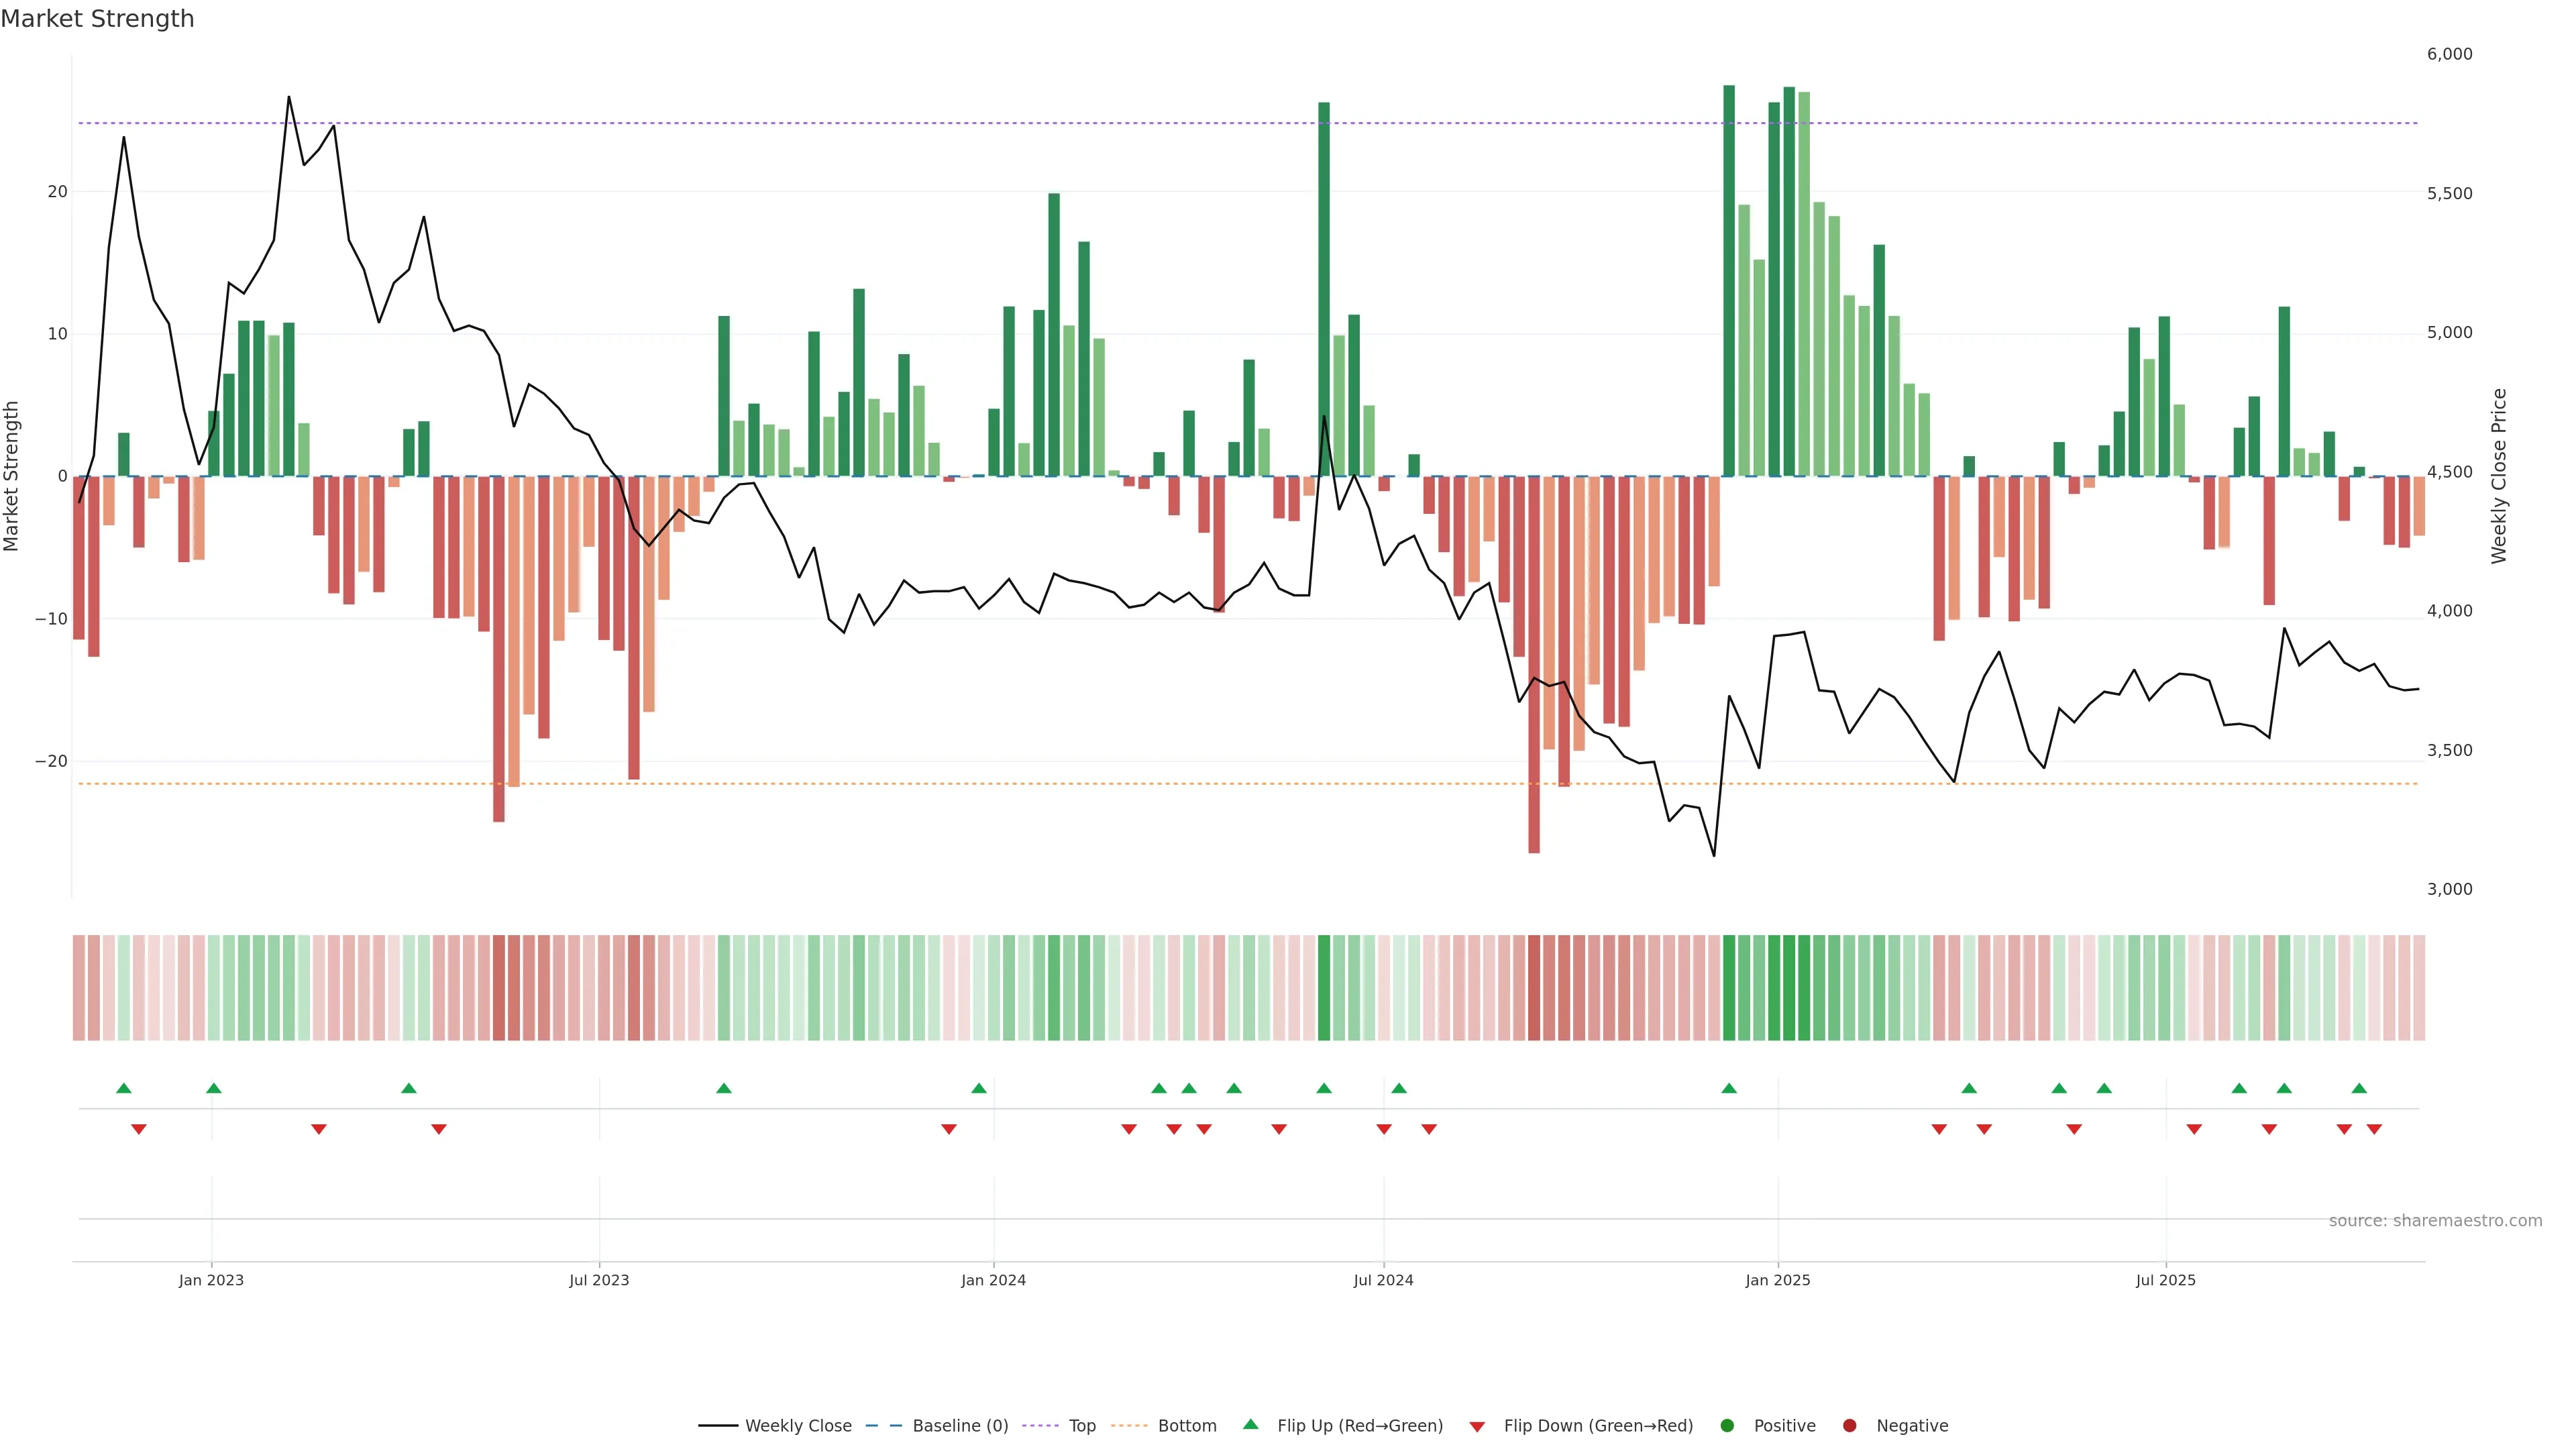Click the Market Strength chart title
The width and height of the screenshot is (2576, 1449).
coord(98,19)
